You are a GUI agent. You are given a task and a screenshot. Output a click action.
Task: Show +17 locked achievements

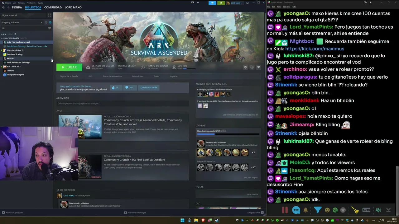(x=253, y=167)
